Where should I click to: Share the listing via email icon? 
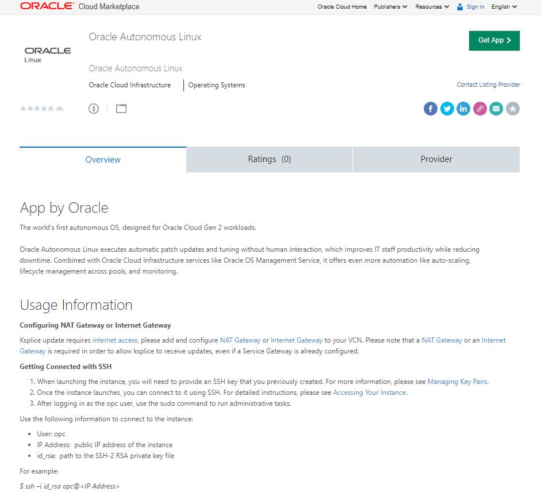(496, 108)
